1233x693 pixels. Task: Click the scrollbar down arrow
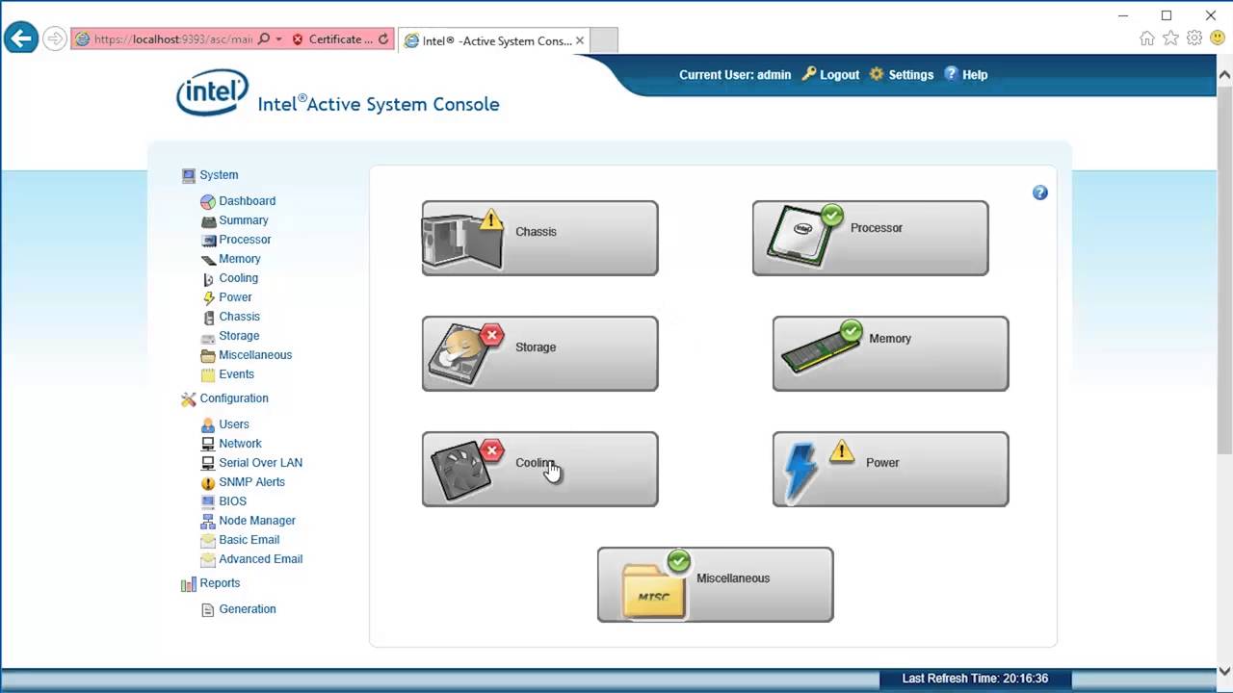(x=1224, y=671)
